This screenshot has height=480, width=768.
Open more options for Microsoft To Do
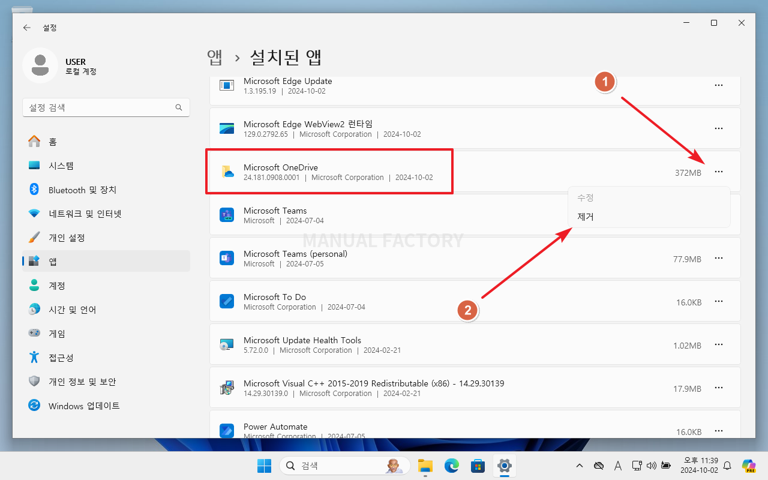pyautogui.click(x=719, y=302)
